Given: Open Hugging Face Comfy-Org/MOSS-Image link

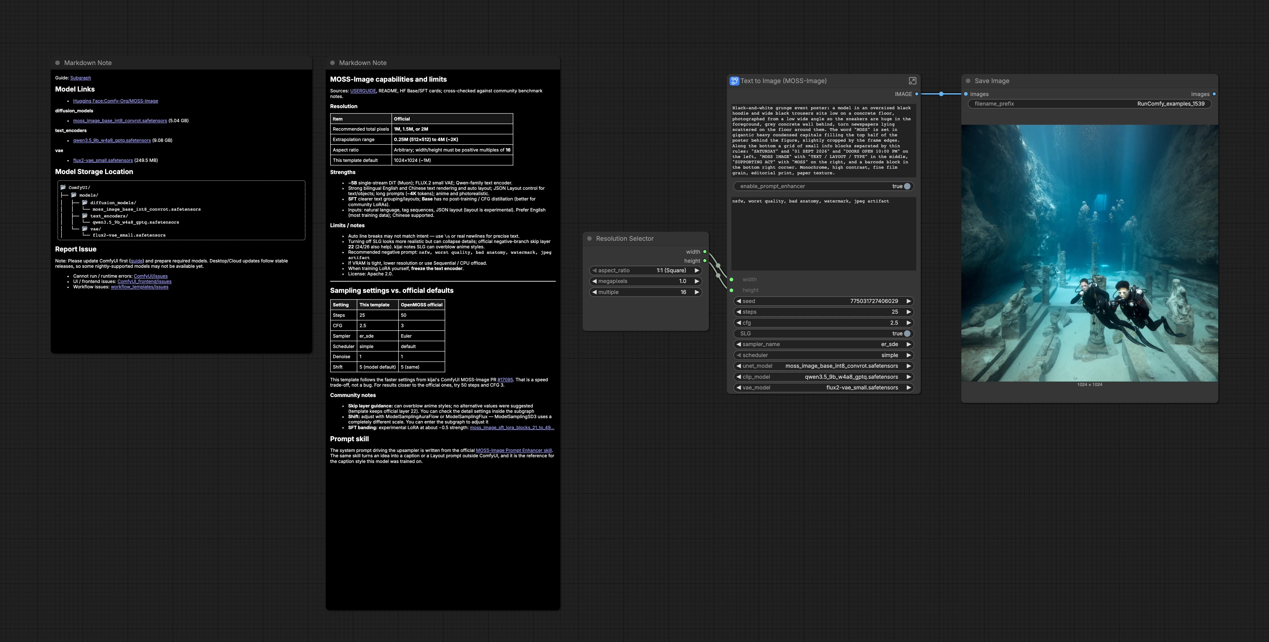Looking at the screenshot, I should coord(115,101).
